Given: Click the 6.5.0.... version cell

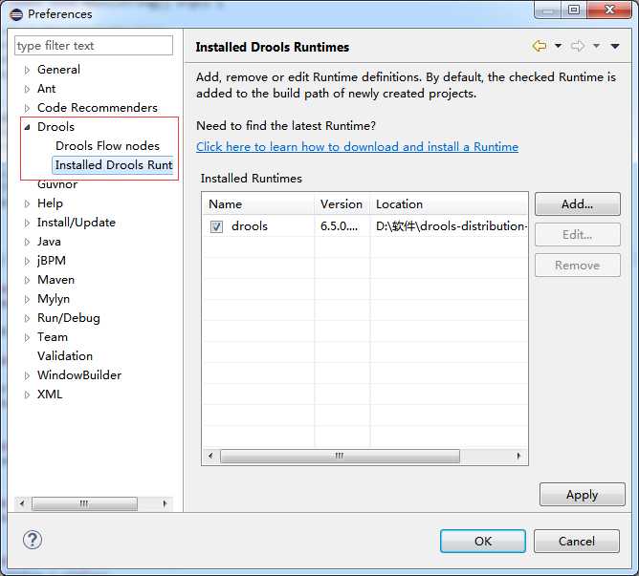Looking at the screenshot, I should [339, 226].
